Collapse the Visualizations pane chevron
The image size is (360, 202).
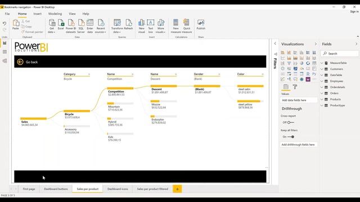316,44
